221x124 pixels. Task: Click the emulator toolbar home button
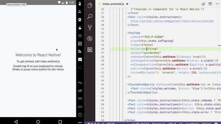[x=80, y=107]
